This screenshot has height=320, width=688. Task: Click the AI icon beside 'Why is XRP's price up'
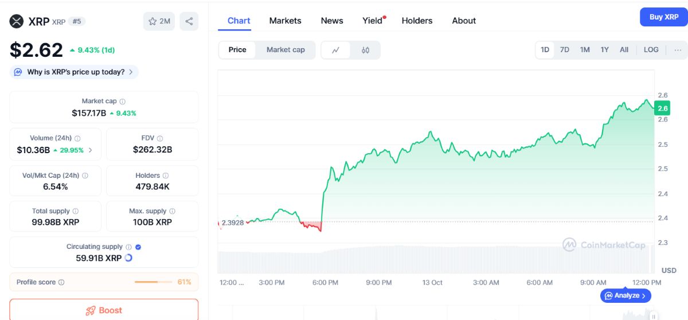click(x=18, y=72)
